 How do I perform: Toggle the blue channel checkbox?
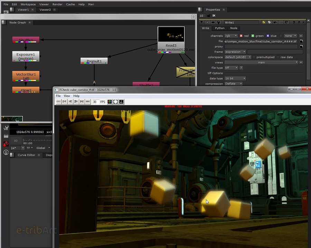[268, 36]
